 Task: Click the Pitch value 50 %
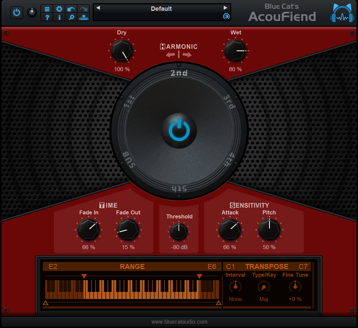tap(269, 247)
